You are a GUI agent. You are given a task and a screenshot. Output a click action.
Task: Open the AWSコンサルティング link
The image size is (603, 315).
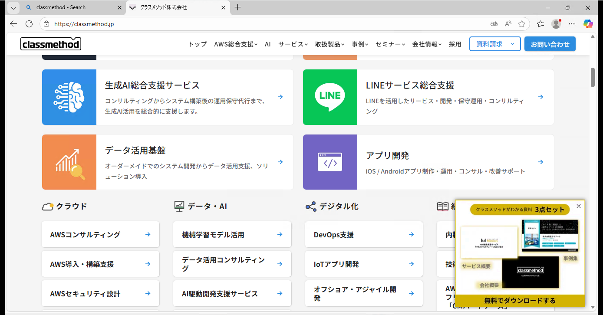100,235
